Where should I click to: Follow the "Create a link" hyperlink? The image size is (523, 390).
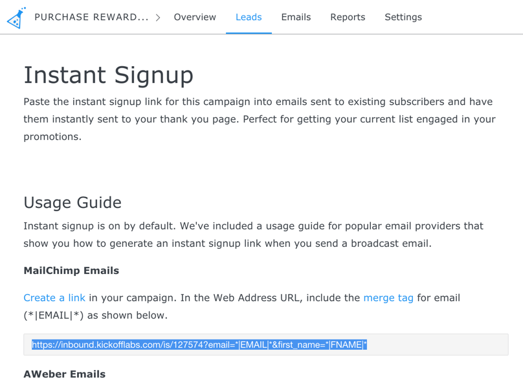click(54, 298)
